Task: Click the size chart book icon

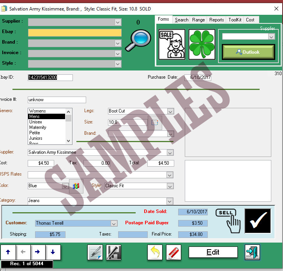Action: [155, 123]
